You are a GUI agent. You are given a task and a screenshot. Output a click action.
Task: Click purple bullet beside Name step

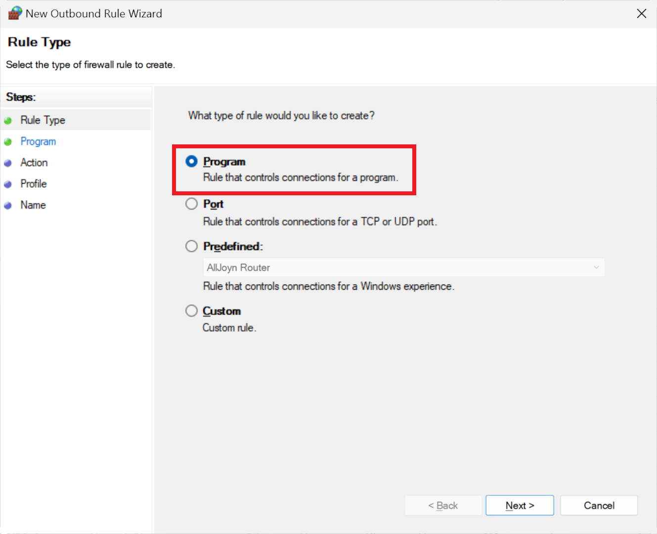click(x=8, y=206)
